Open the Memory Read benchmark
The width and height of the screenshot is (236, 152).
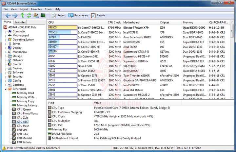pos(25,93)
